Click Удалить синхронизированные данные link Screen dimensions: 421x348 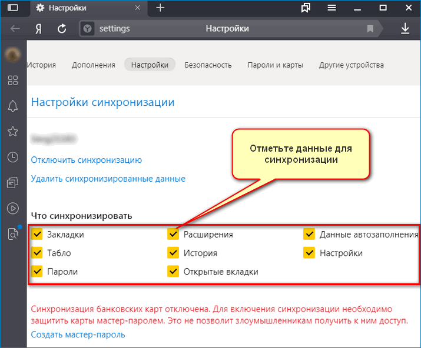click(x=108, y=179)
